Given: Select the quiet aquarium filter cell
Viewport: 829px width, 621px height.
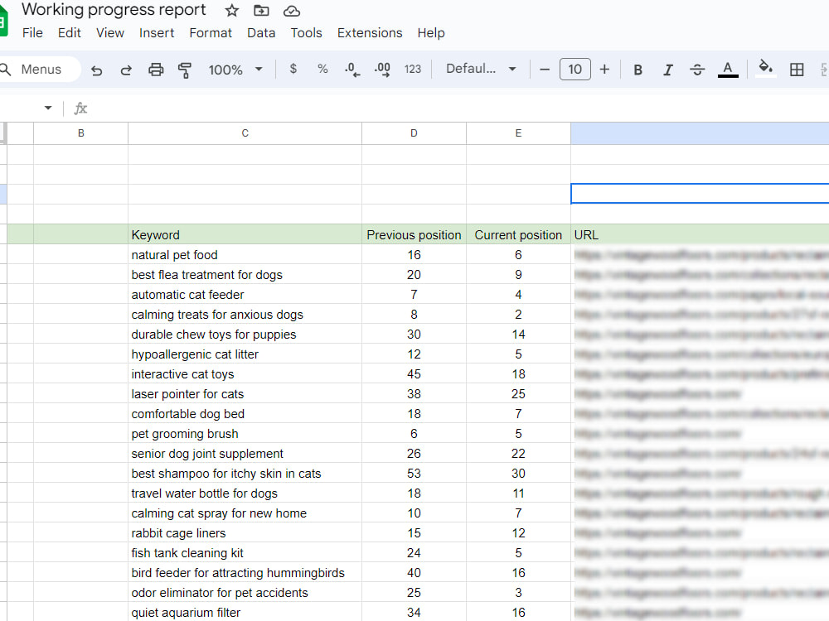Looking at the screenshot, I should 245,613.
